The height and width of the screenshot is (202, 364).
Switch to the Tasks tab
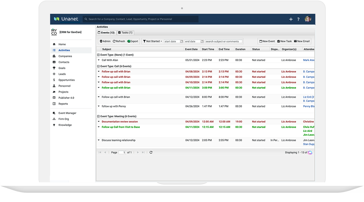[x=125, y=33]
